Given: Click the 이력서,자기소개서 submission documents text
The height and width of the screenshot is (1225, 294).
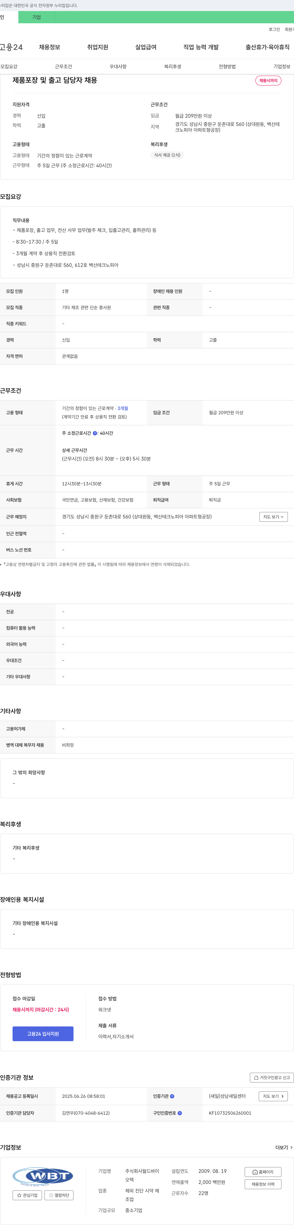Looking at the screenshot, I should (116, 1037).
